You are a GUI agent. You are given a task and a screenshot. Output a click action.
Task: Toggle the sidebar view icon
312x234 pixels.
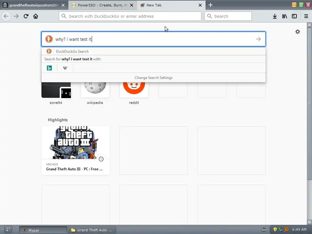point(294,16)
